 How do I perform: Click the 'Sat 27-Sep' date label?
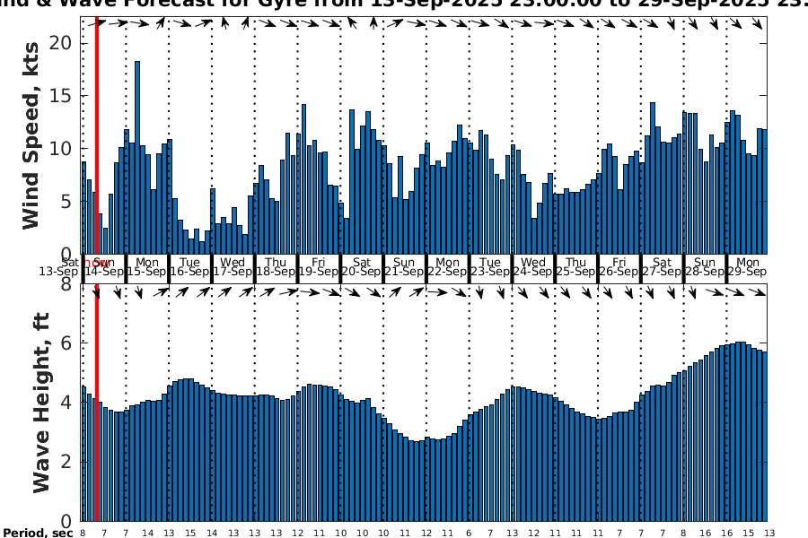tap(663, 266)
